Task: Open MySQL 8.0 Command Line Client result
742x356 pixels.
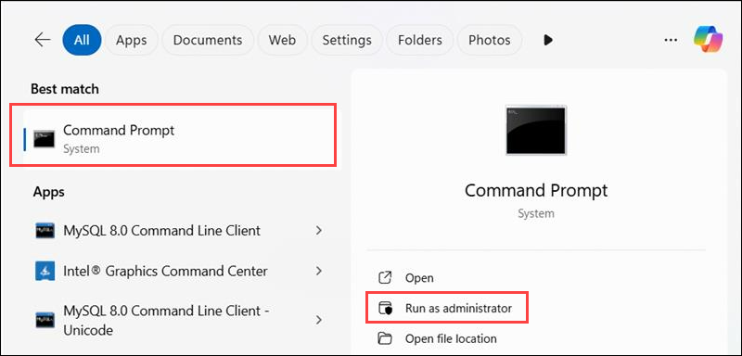Action: point(179,231)
